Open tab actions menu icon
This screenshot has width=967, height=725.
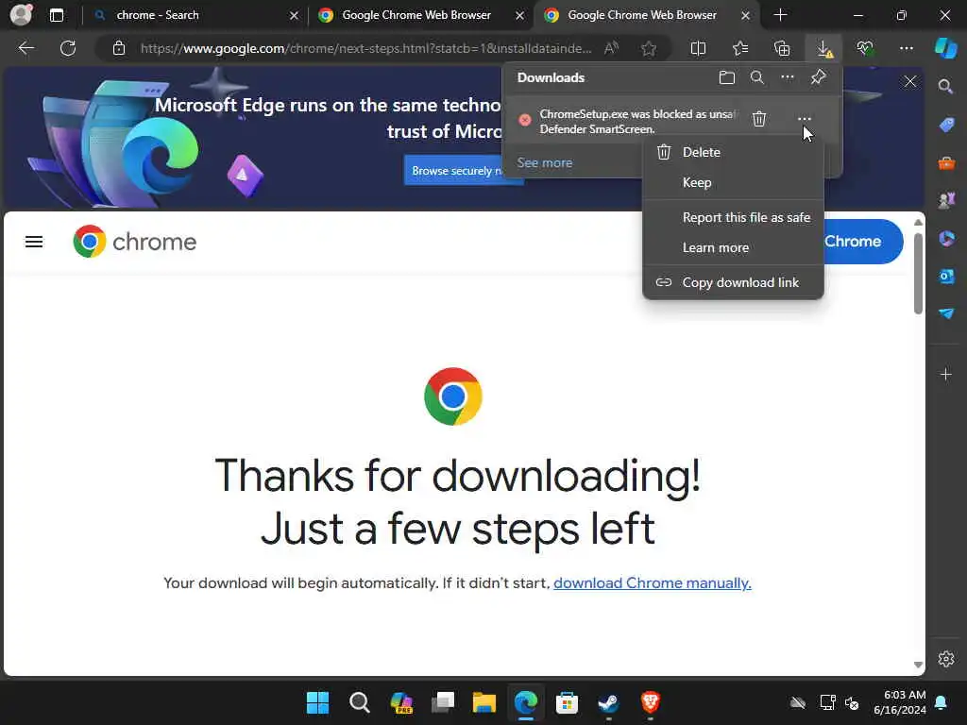click(56, 15)
